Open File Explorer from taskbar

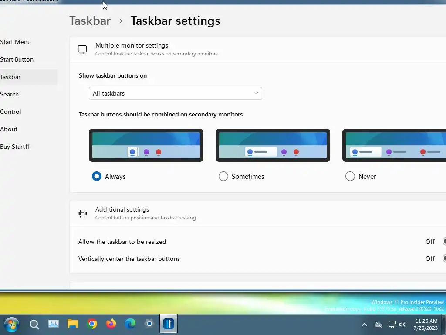[x=73, y=324]
